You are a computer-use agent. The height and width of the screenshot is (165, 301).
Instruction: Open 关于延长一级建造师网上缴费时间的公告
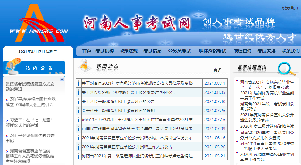(x=118, y=101)
